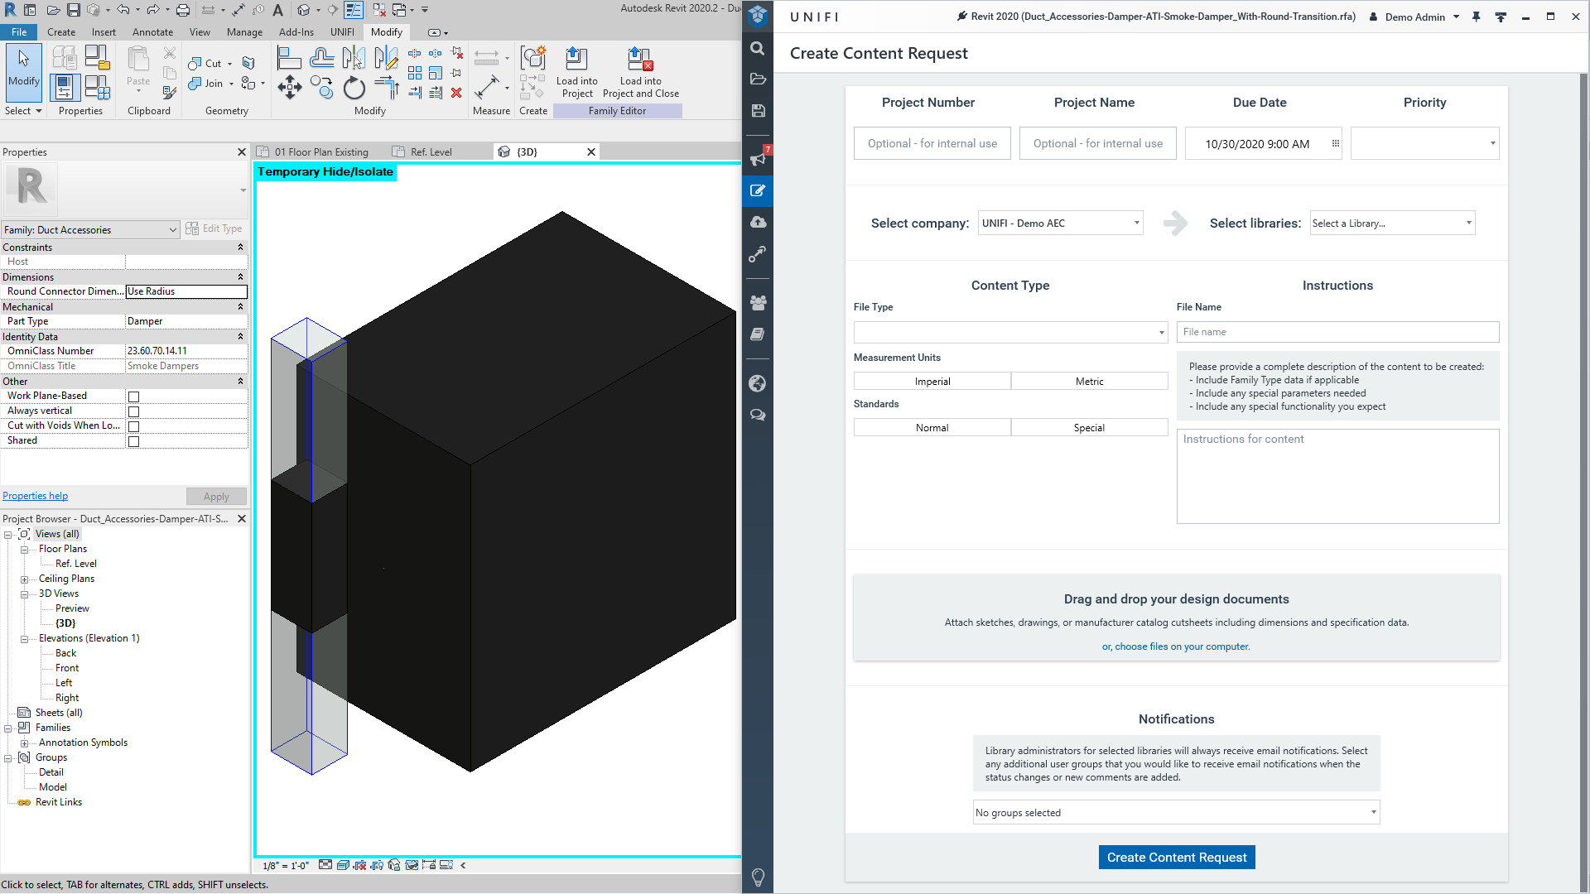Check the Shared parameter checkbox
This screenshot has width=1590, height=894.
(134, 441)
